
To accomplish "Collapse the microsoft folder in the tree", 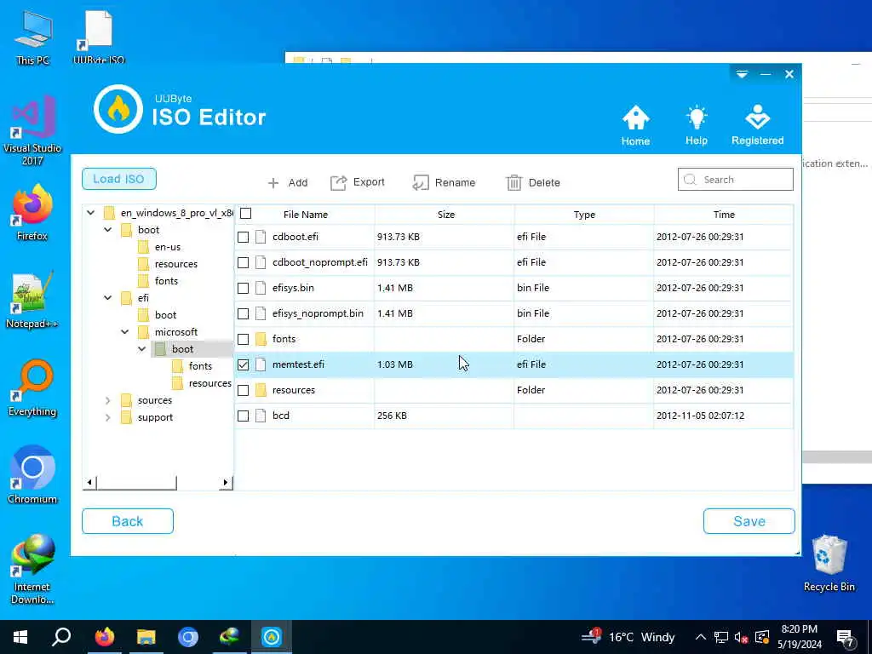I will click(125, 332).
